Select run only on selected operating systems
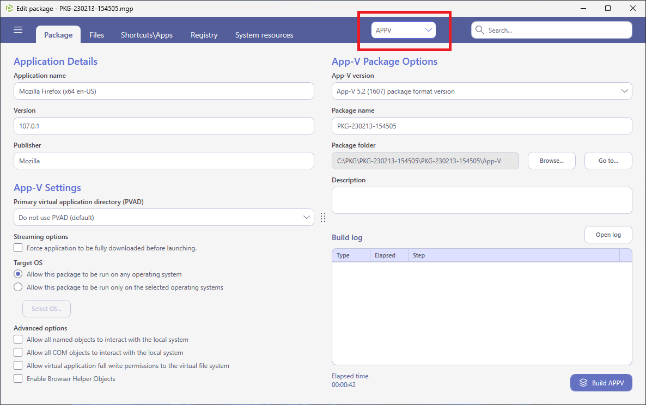Image resolution: width=646 pixels, height=405 pixels. point(18,287)
